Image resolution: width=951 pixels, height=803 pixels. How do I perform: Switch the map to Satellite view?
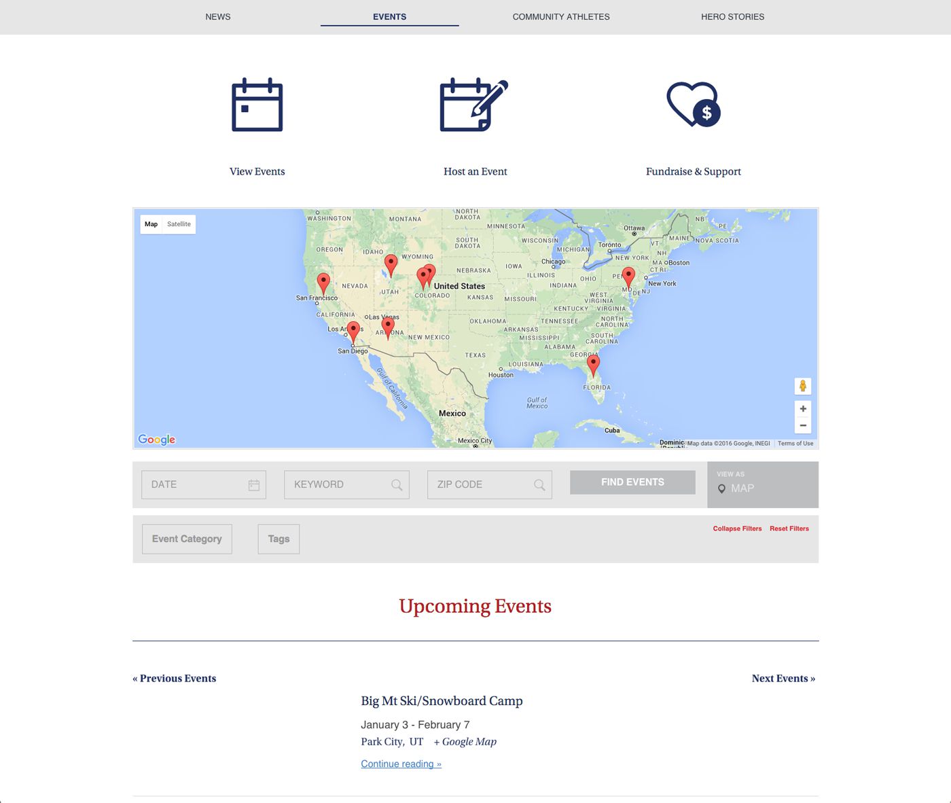coord(179,224)
